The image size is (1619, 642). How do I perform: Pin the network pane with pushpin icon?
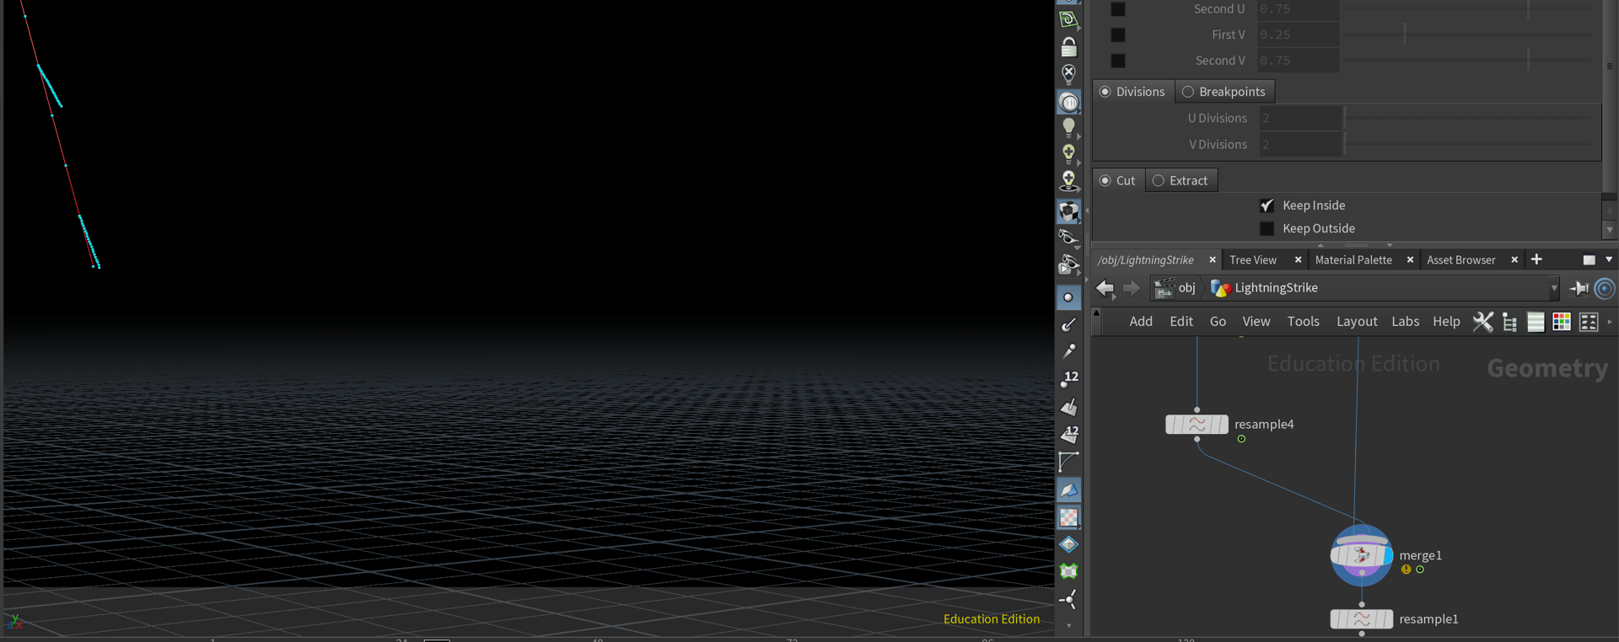(x=1579, y=288)
